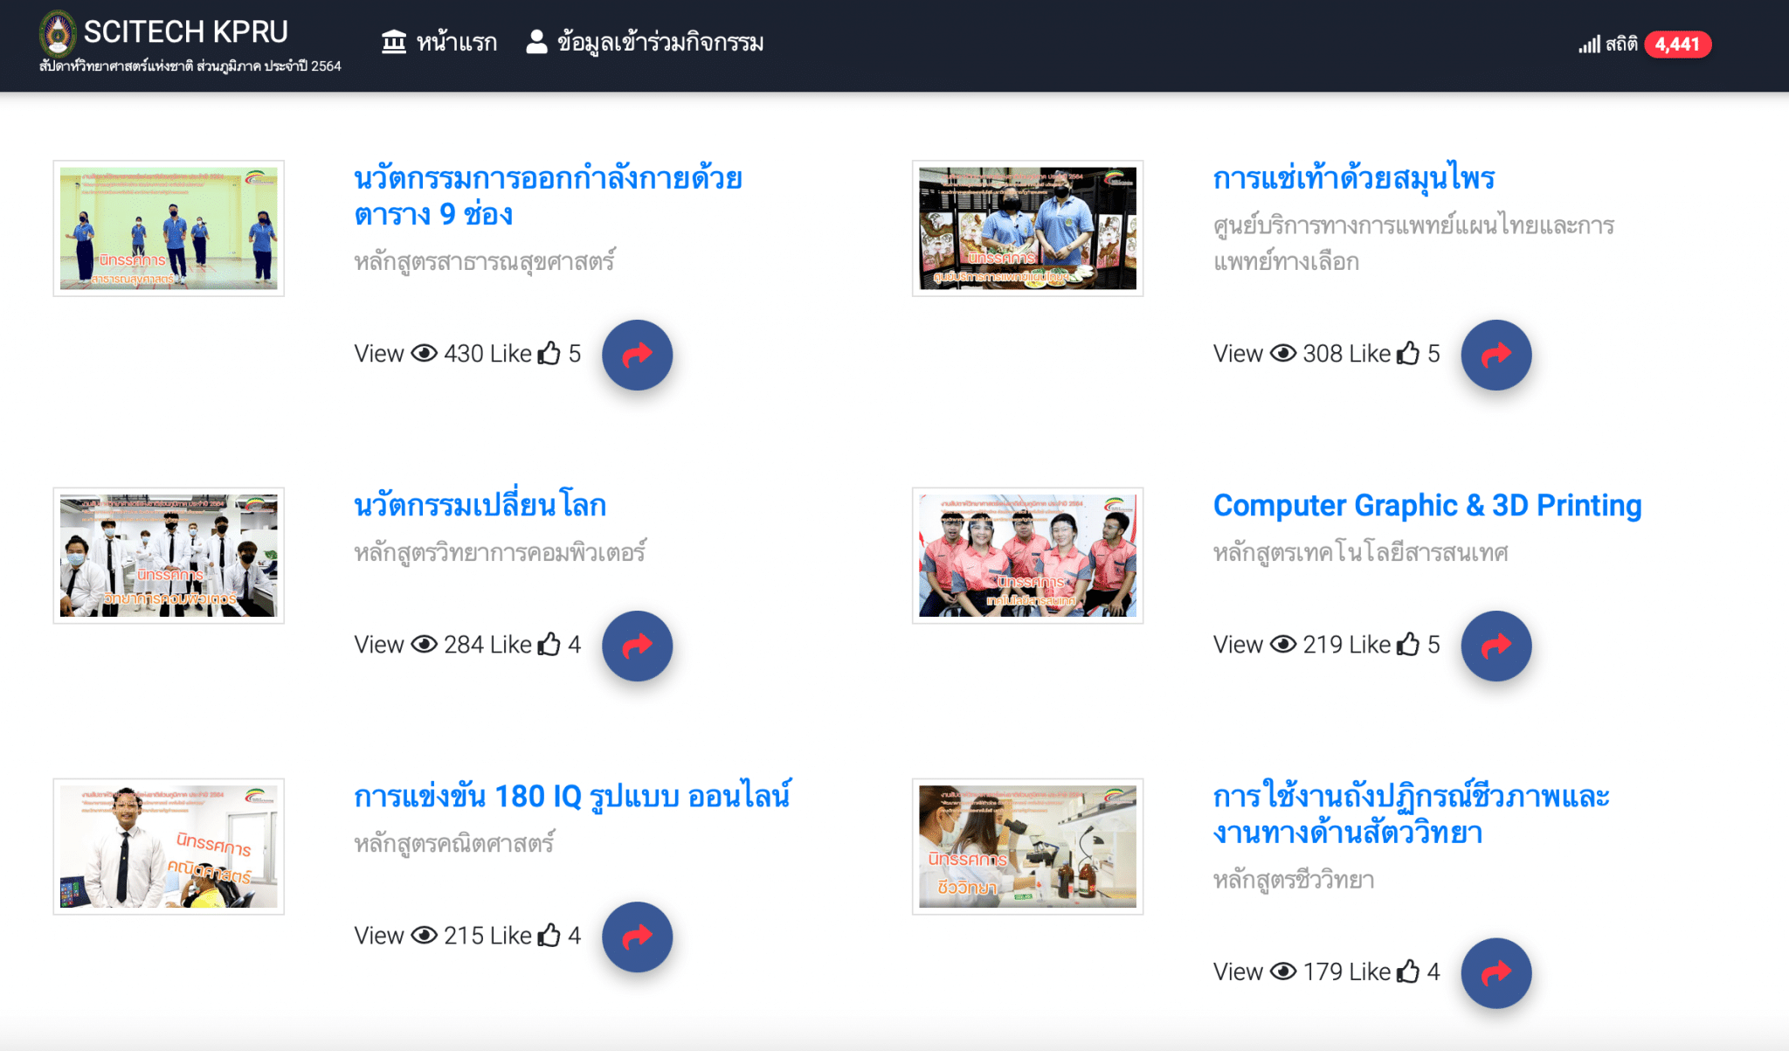The width and height of the screenshot is (1789, 1051).
Task: Open the Computer Graphic & 3D Printing title link
Action: tap(1427, 505)
